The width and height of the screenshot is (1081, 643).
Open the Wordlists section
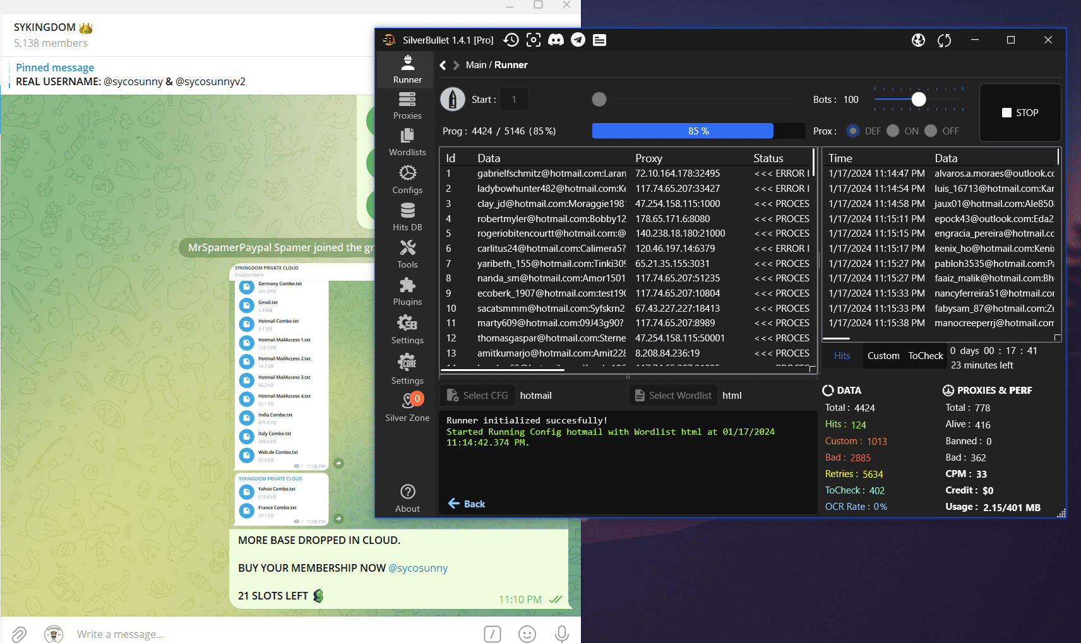[407, 143]
